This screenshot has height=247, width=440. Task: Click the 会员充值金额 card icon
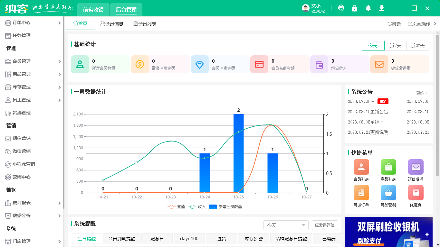point(259,64)
